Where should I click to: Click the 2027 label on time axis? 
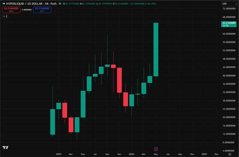[204, 154]
